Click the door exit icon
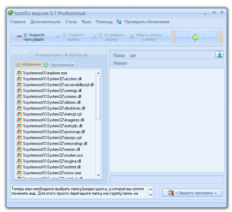This screenshot has height=212, width=232. [171, 193]
